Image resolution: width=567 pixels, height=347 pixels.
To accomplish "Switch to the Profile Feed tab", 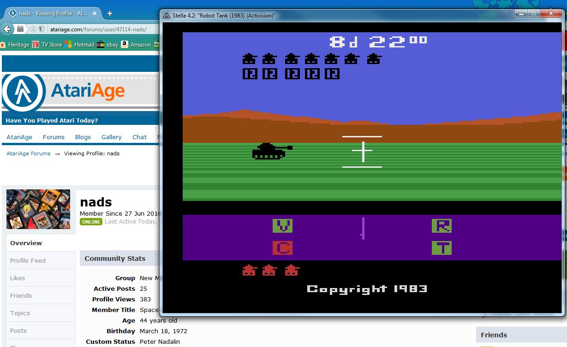I will pyautogui.click(x=41, y=260).
